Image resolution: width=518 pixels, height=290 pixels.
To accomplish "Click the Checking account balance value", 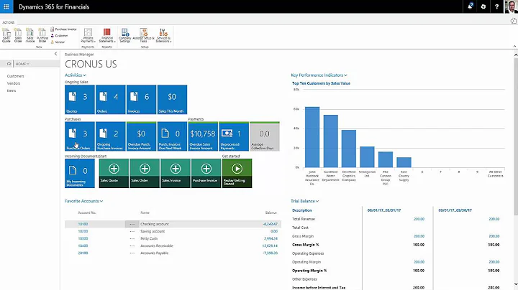I will click(x=271, y=224).
